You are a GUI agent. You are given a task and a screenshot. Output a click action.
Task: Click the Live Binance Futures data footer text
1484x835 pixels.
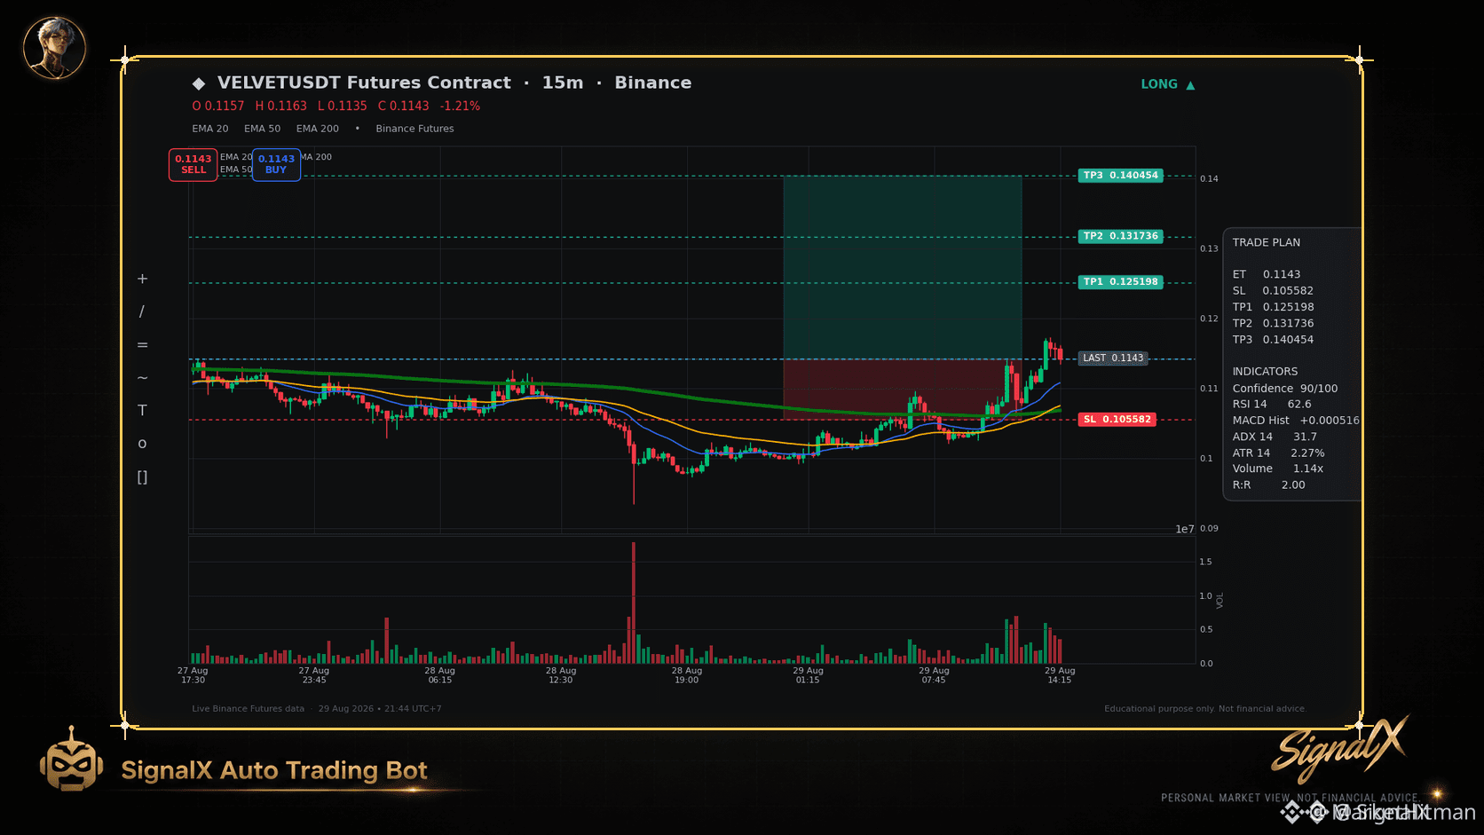click(248, 709)
